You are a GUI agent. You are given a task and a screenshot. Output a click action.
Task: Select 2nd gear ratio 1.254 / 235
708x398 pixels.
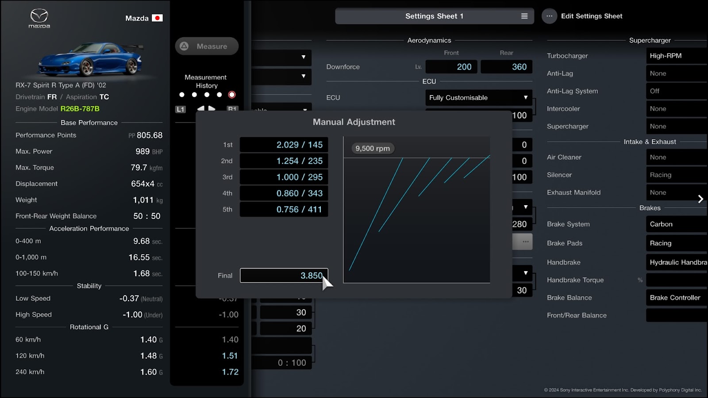(x=284, y=161)
